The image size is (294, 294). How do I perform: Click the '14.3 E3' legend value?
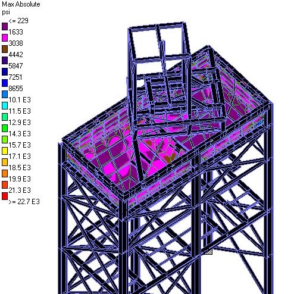tap(20, 134)
